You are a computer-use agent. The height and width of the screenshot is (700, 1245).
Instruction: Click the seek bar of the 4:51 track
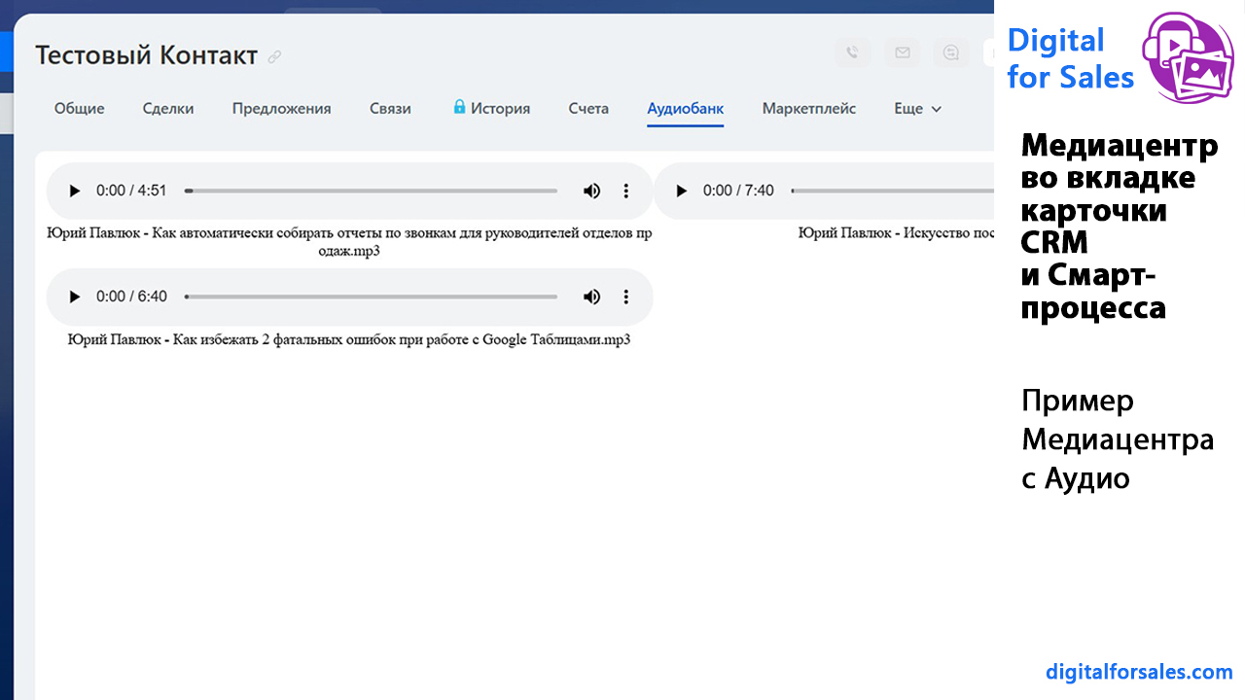coord(371,191)
